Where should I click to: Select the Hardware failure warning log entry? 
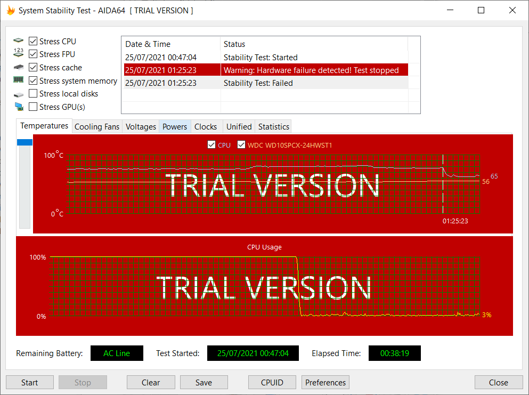(266, 70)
